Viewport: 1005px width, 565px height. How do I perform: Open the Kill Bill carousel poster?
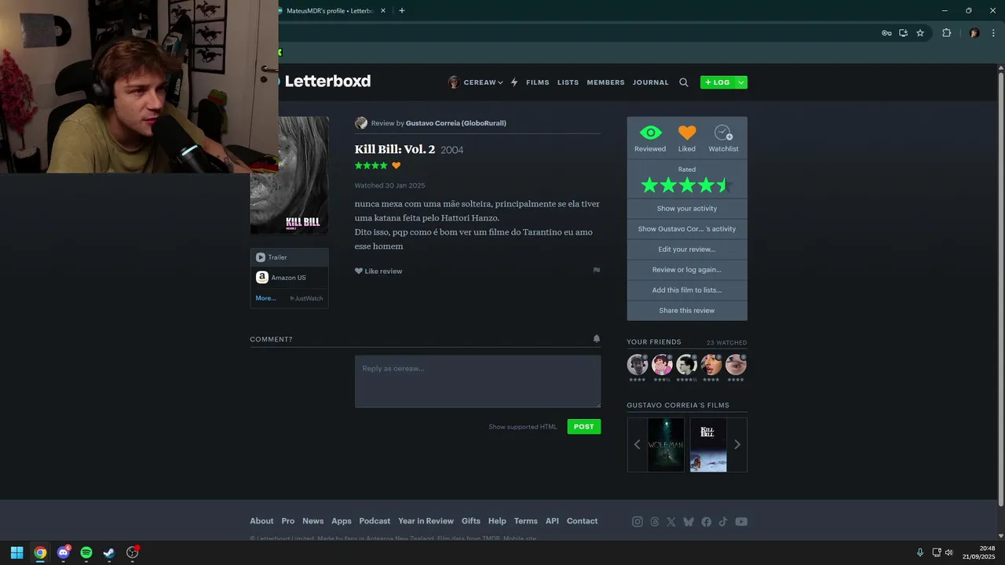coord(708,445)
